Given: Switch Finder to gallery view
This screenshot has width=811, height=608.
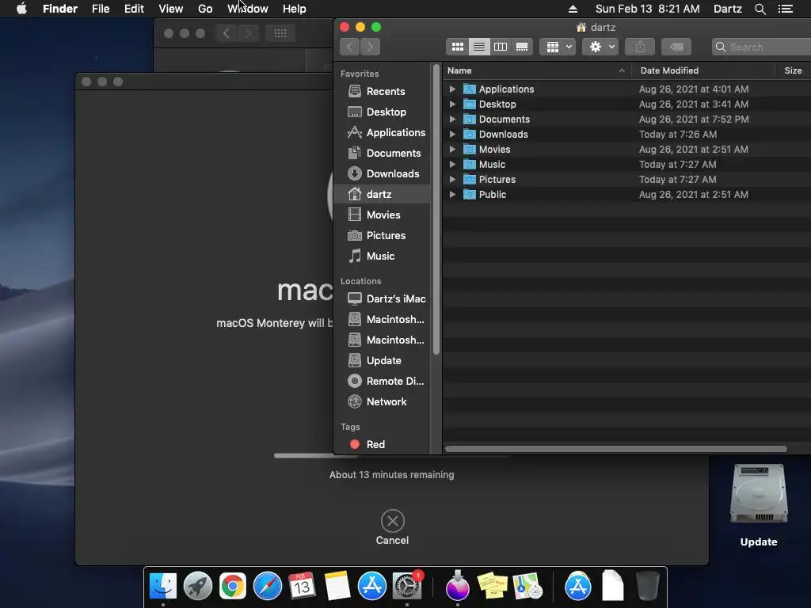Looking at the screenshot, I should 522,47.
